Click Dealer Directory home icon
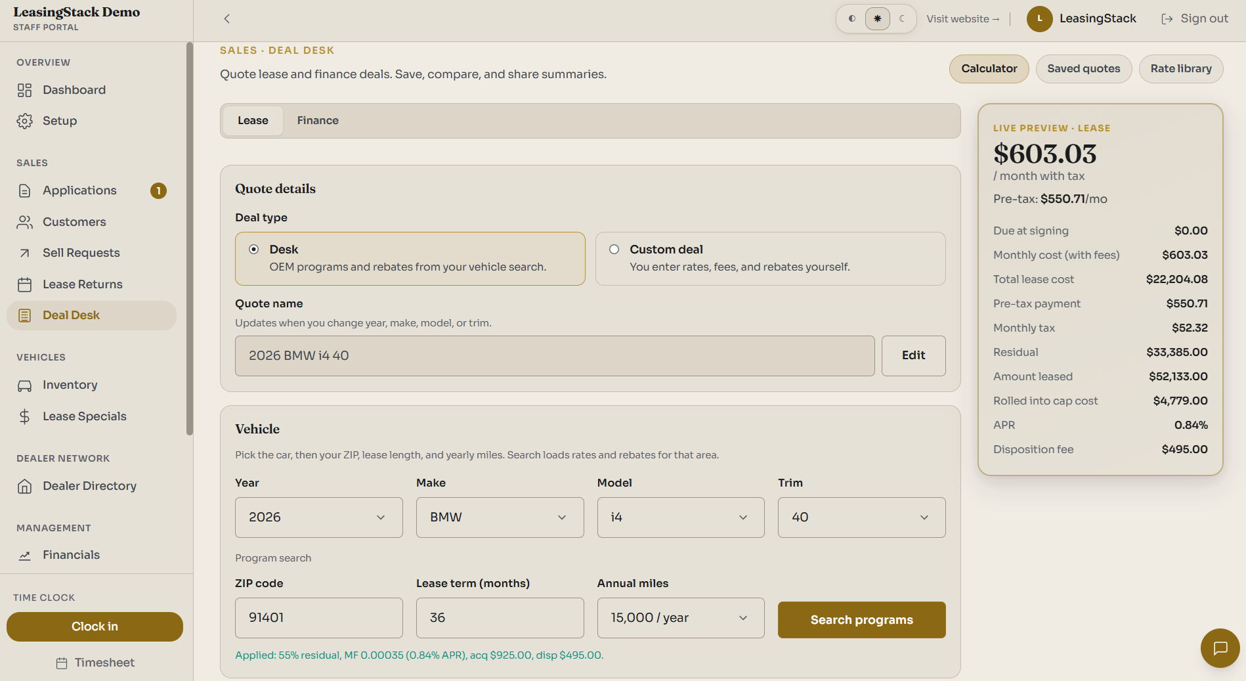 pos(25,486)
